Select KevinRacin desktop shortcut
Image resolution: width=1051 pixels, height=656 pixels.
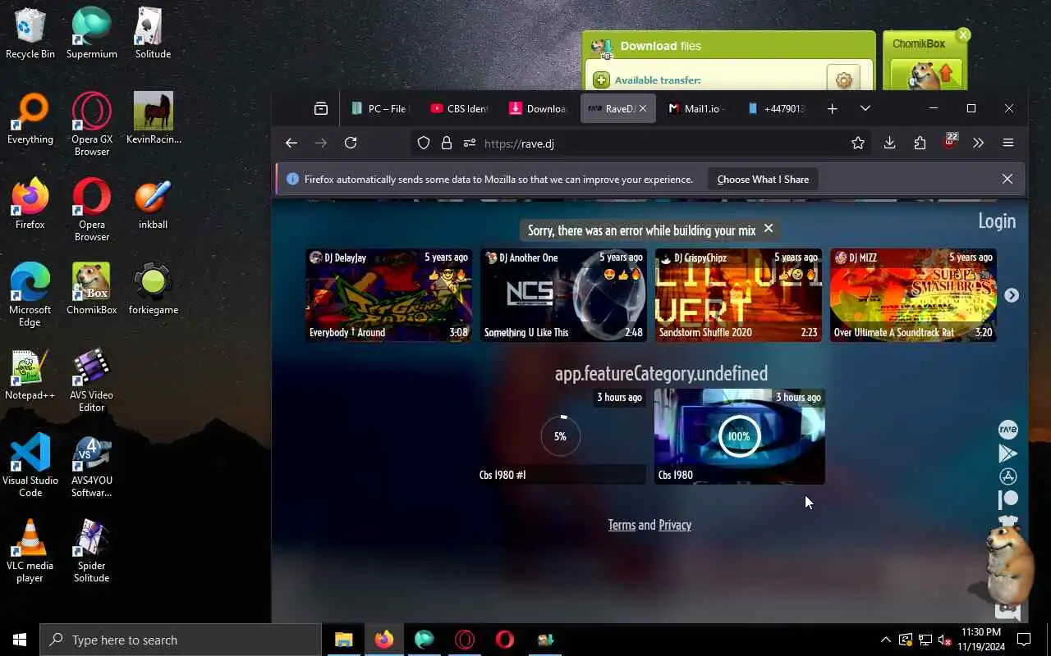(x=154, y=119)
